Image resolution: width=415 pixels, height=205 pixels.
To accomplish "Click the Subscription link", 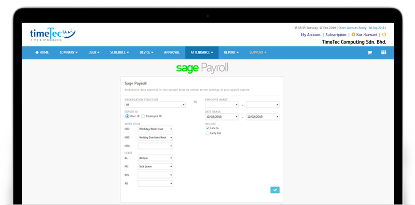I will [x=336, y=35].
